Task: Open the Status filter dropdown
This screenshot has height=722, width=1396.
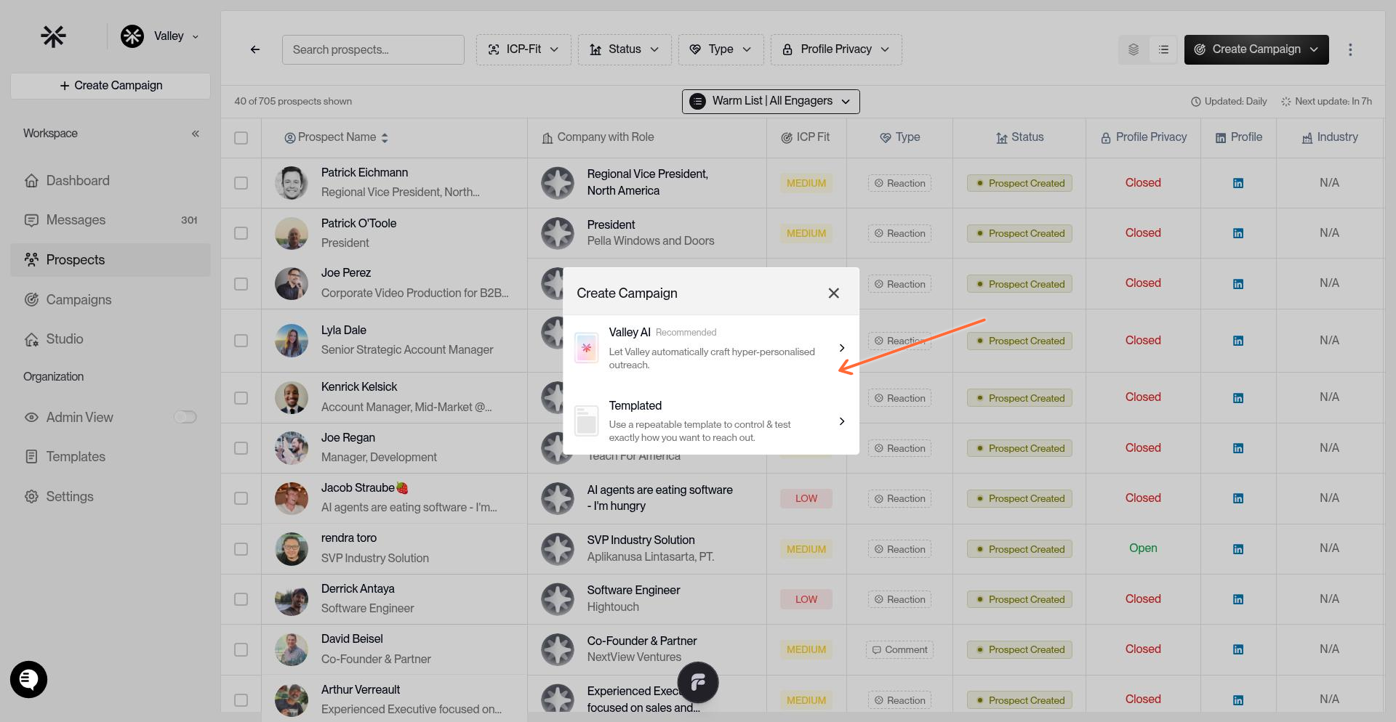Action: pyautogui.click(x=625, y=49)
